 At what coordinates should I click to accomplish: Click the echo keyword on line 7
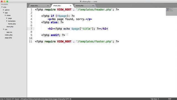(x=66, y=29)
